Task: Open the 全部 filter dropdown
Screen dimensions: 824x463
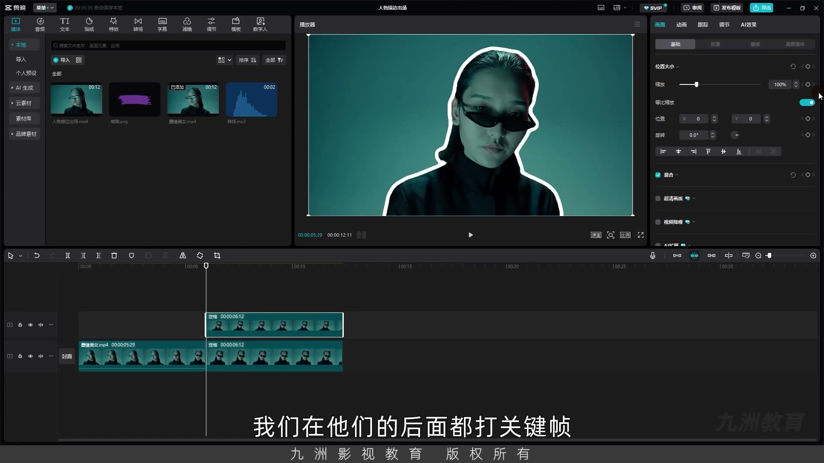Action: 274,60
